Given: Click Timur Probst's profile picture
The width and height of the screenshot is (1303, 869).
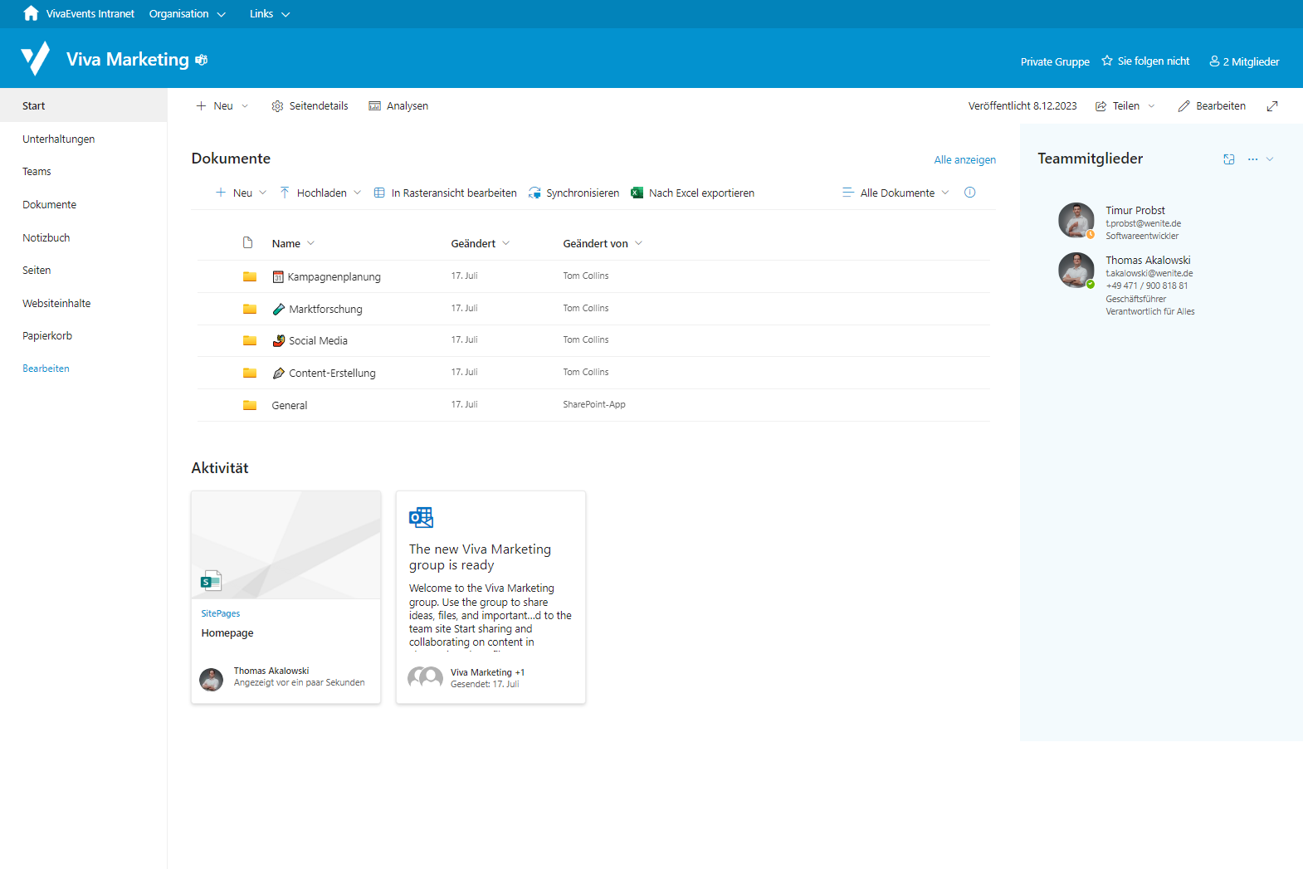Looking at the screenshot, I should click(x=1076, y=220).
